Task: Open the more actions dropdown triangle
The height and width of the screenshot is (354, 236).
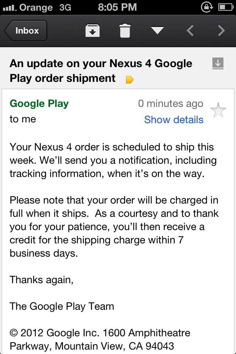Action: (x=157, y=31)
